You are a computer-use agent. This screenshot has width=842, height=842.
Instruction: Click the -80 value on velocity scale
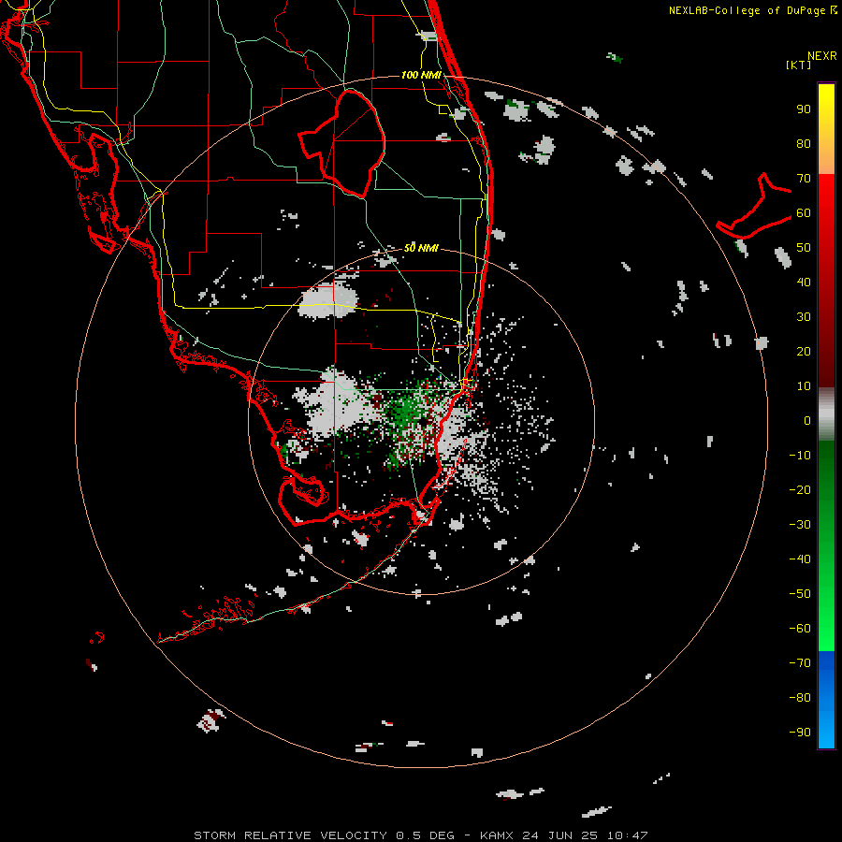coord(800,698)
